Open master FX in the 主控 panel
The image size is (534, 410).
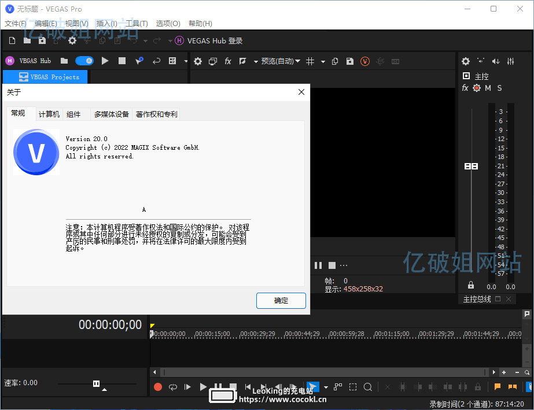point(465,88)
